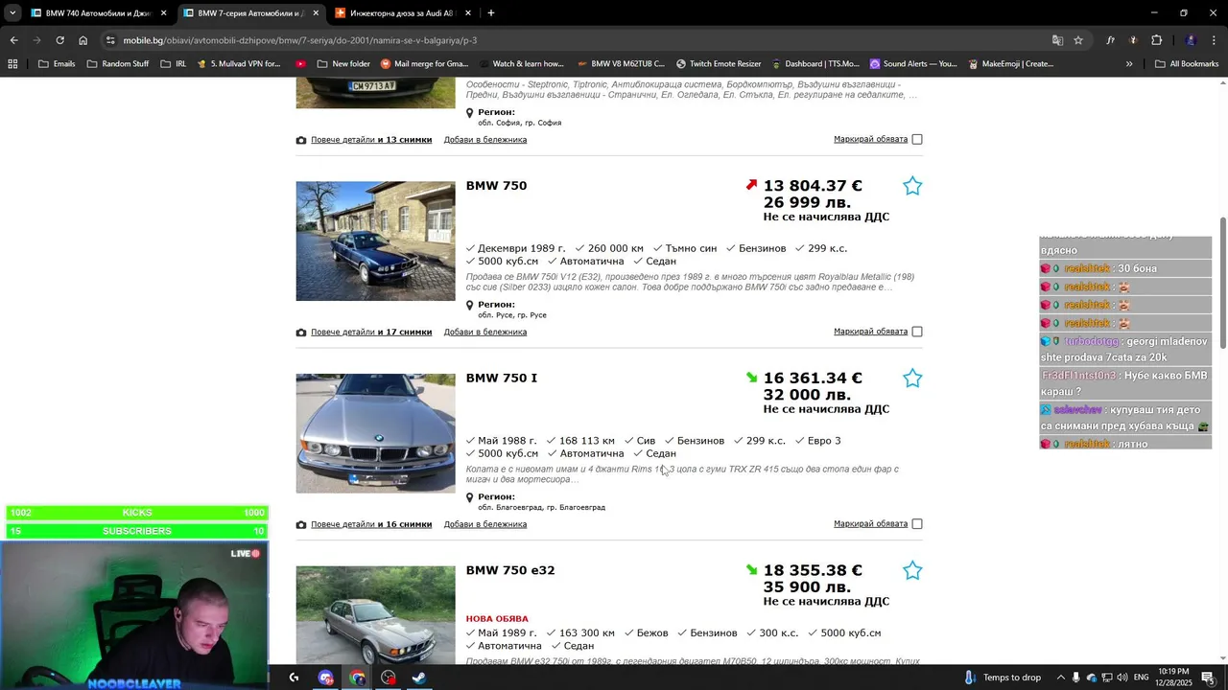Tick 'Маркирай обявата' for BMW 750 I listing
Image resolution: width=1228 pixels, height=690 pixels.
[917, 524]
